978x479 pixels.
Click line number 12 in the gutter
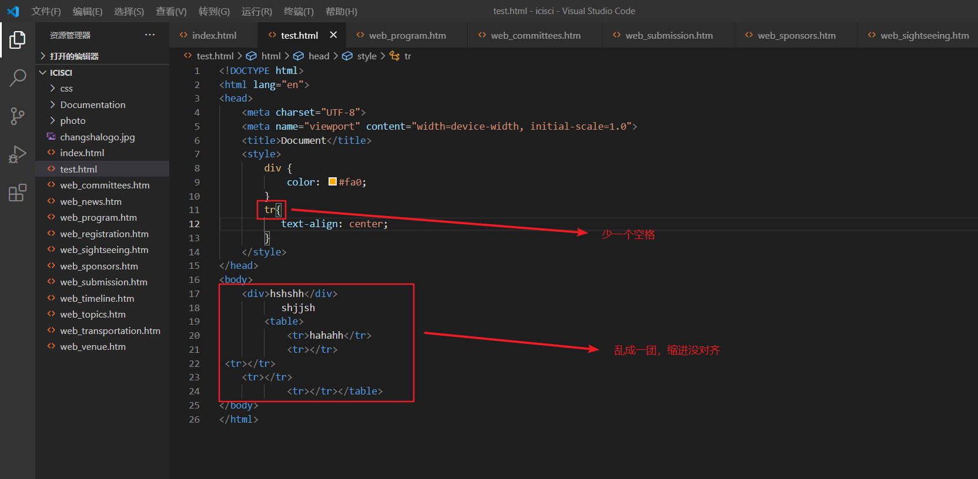click(x=195, y=224)
